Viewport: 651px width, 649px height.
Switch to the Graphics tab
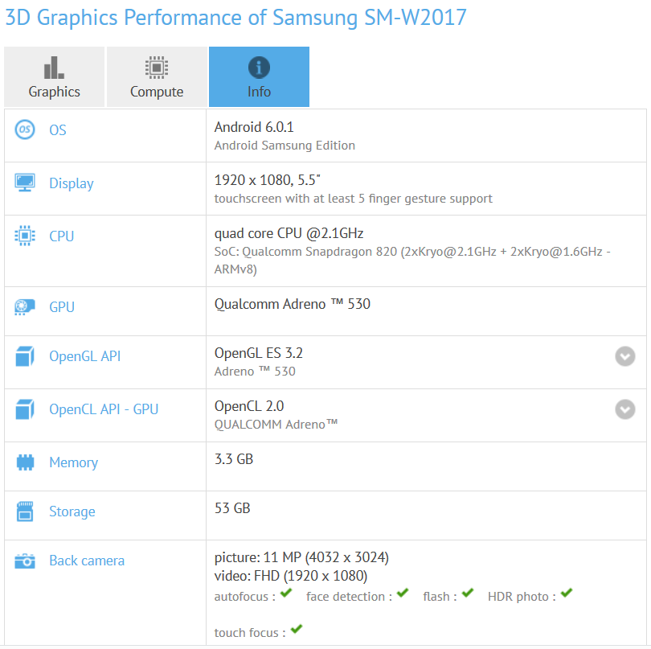pyautogui.click(x=55, y=77)
